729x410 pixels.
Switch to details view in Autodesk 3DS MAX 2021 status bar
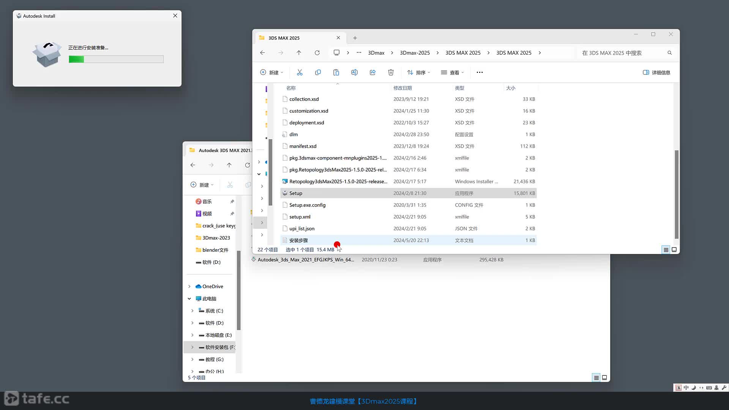(596, 378)
